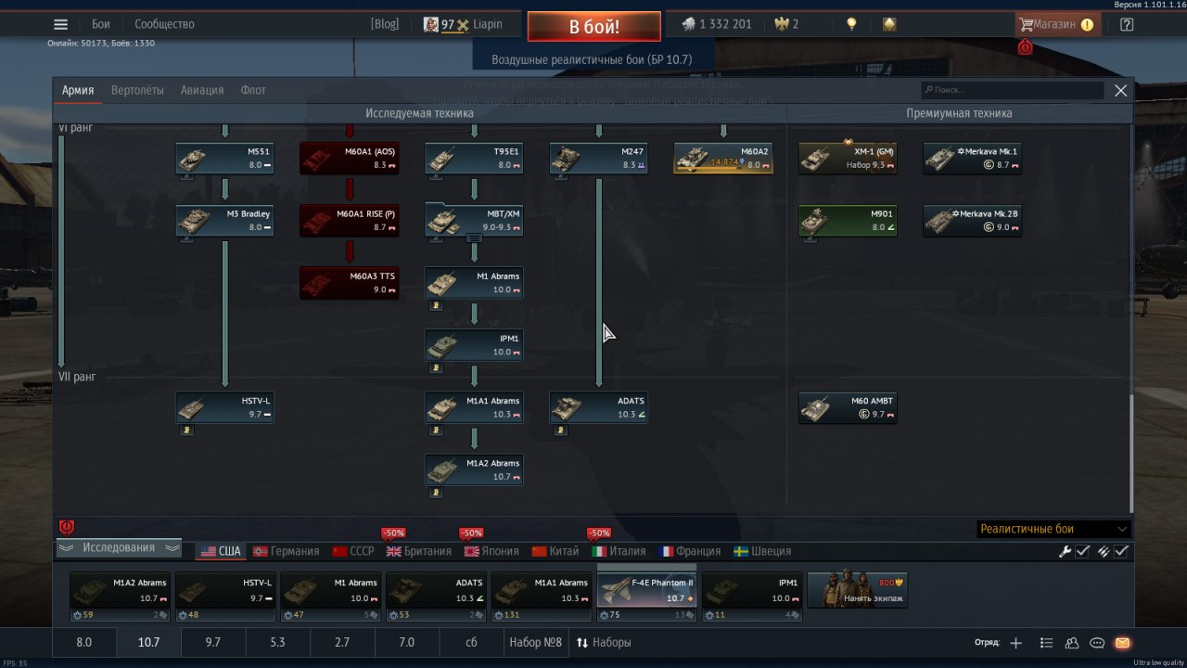Select HSTV-L in the research tree
1187x668 pixels.
pyautogui.click(x=224, y=407)
